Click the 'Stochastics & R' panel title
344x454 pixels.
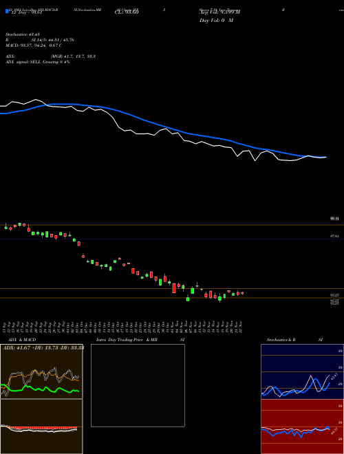click(281, 340)
